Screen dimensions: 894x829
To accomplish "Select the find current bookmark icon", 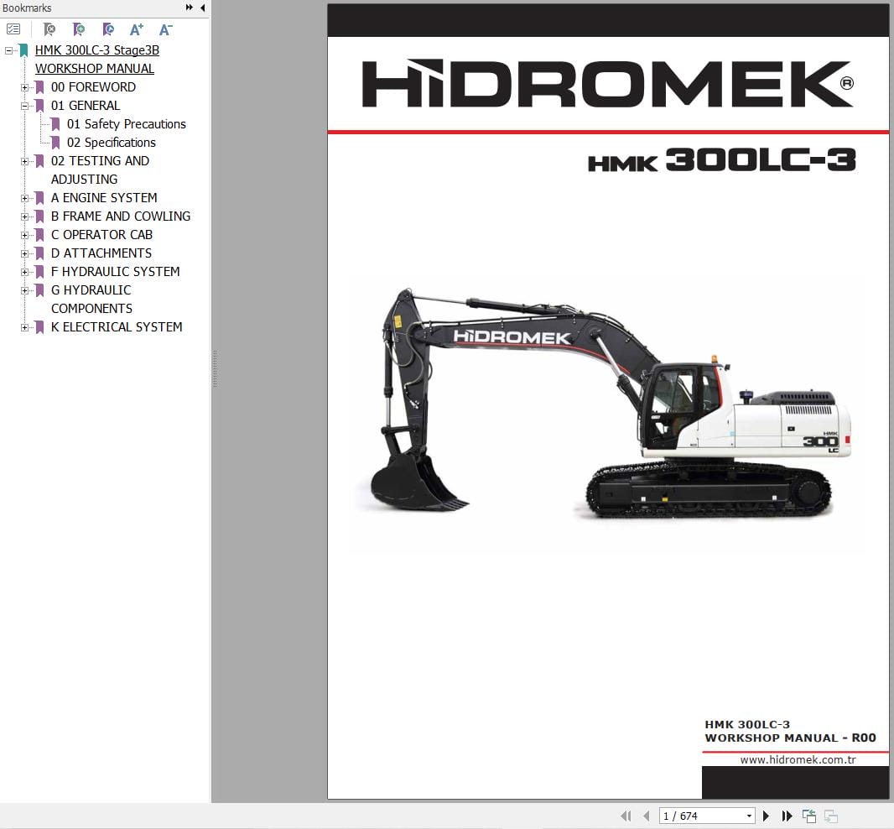I will click(107, 29).
